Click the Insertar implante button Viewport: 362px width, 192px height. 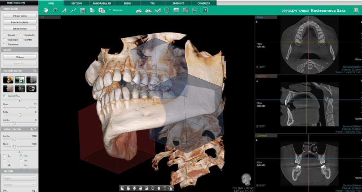pyautogui.click(x=19, y=22)
